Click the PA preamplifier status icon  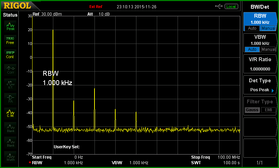pyautogui.click(x=10, y=99)
